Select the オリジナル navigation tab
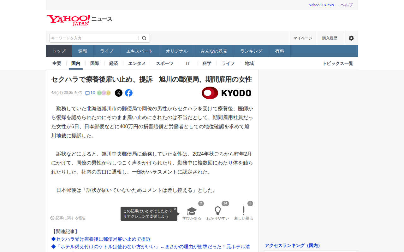The height and width of the screenshot is (252, 404). point(177,51)
